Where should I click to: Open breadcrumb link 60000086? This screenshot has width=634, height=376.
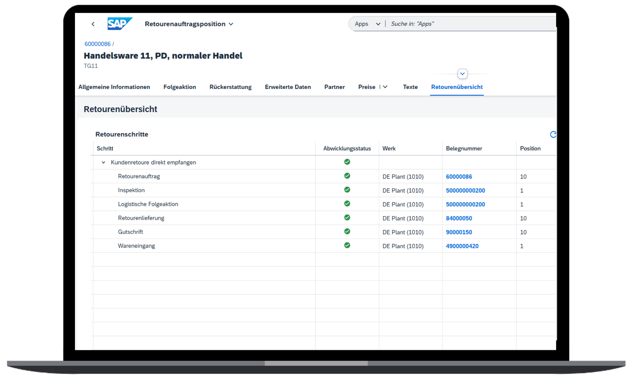[x=97, y=44]
